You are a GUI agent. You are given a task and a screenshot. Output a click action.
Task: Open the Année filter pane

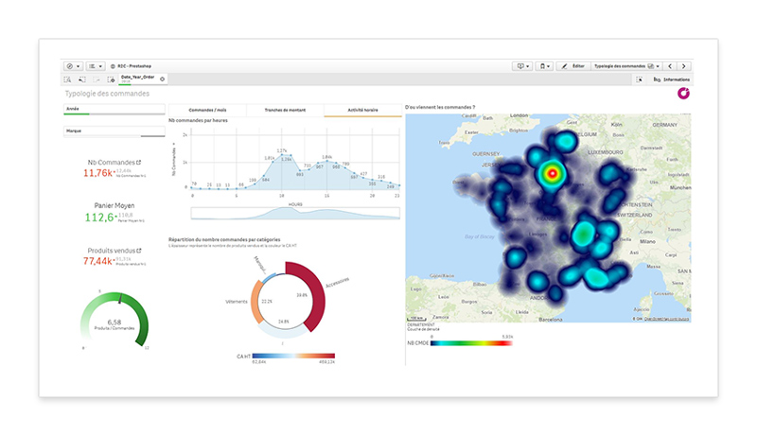114,110
